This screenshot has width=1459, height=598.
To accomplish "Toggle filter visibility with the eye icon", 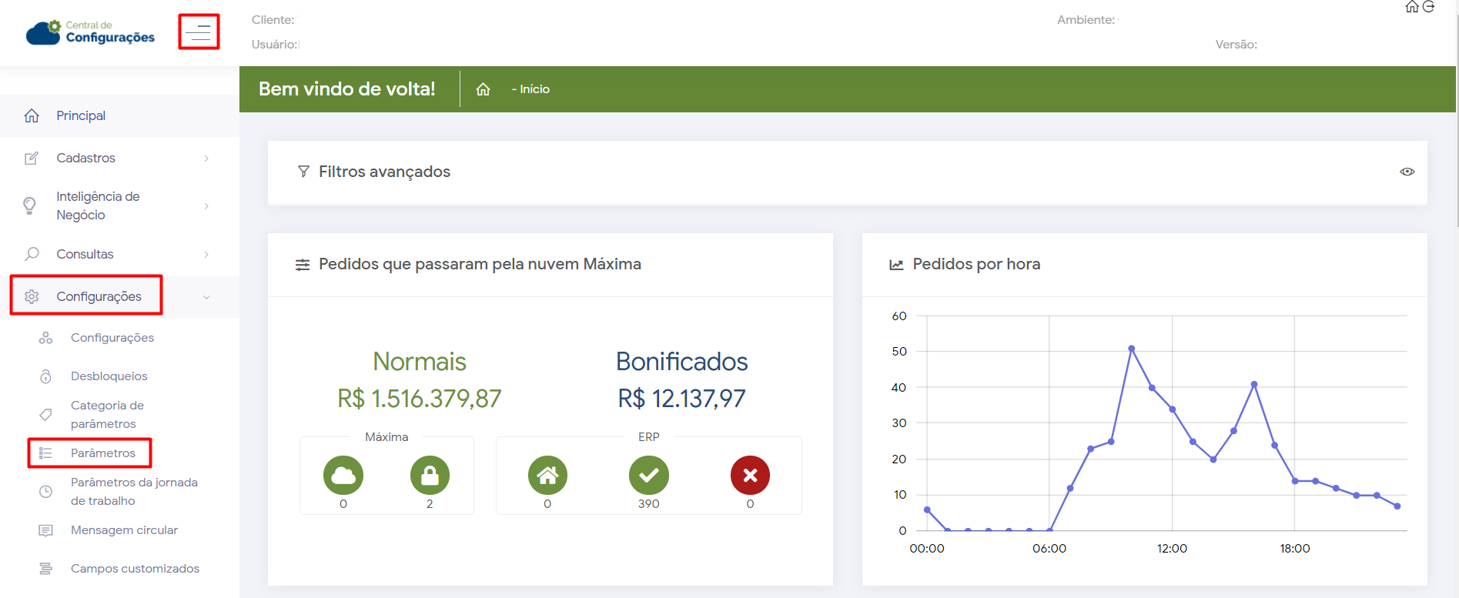I will click(1407, 172).
